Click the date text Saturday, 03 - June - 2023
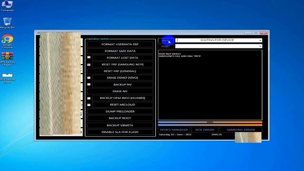304x171 pixels. (175, 134)
